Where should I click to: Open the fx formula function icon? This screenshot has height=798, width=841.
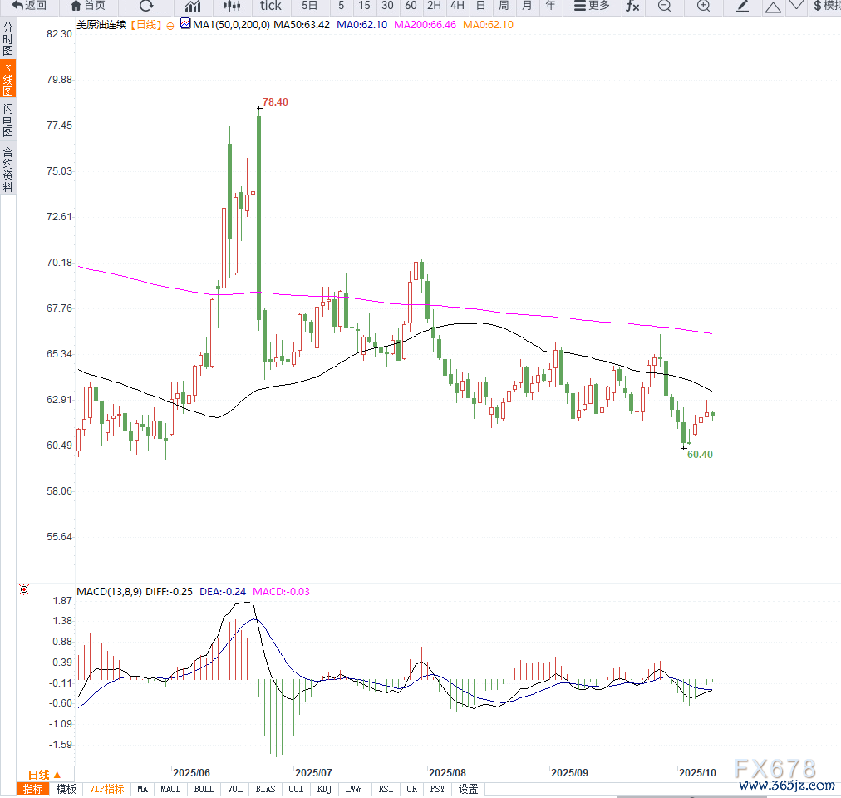632,6
